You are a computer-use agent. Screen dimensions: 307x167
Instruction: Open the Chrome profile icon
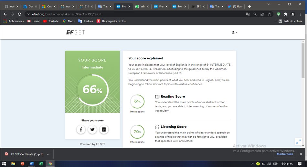tap(293, 14)
